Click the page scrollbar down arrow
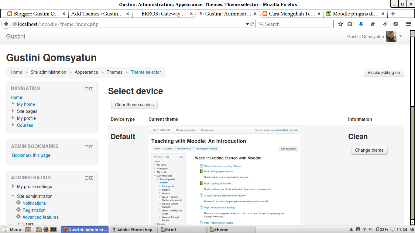415x233 pixels. 413,222
